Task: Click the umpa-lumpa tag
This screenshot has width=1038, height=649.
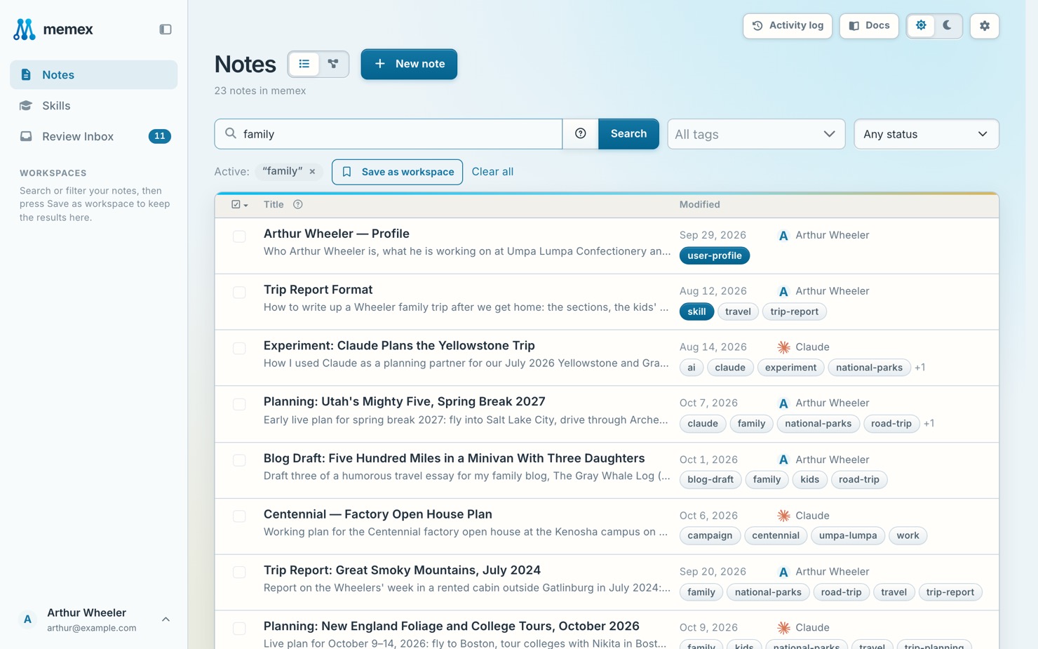Action: tap(848, 536)
